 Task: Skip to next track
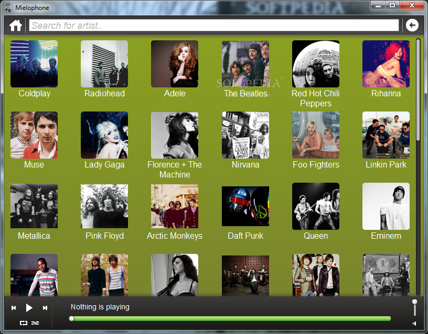click(45, 308)
